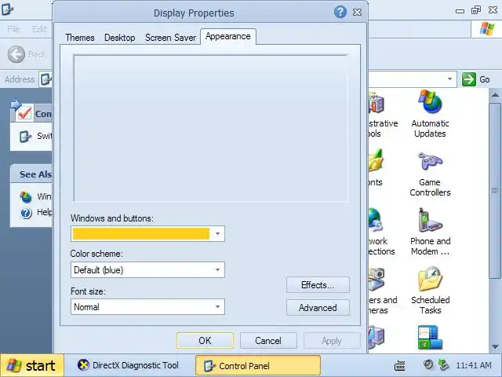Open Phone and Modem options icon
Screen dimensions: 502x377
click(x=430, y=220)
